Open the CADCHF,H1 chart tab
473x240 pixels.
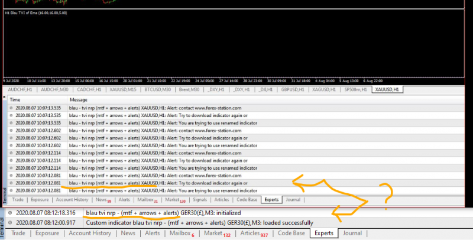tap(89, 89)
